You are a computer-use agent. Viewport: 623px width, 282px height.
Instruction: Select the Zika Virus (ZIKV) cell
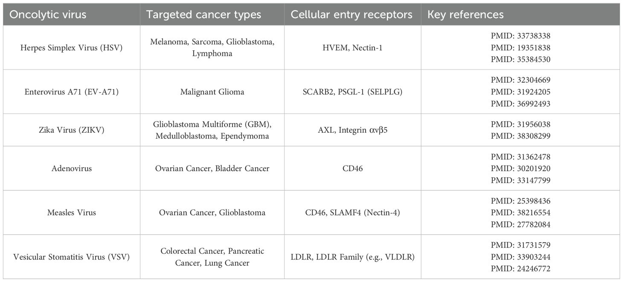[x=71, y=130]
